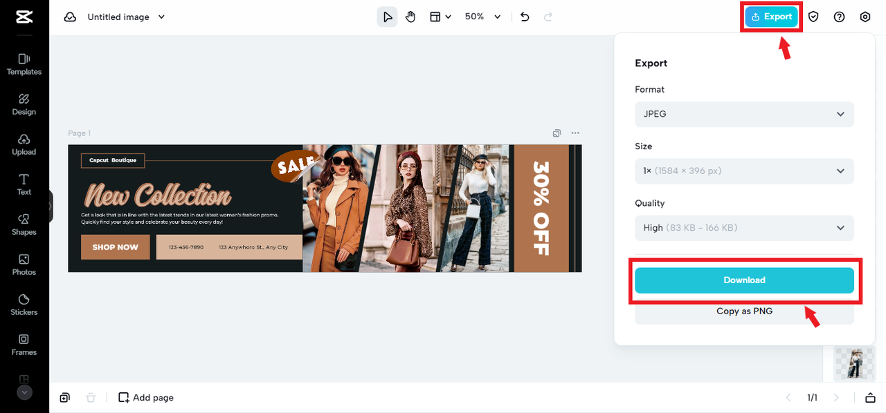Screen dimensions: 886x413
Task: Undo the last action
Action: [525, 17]
